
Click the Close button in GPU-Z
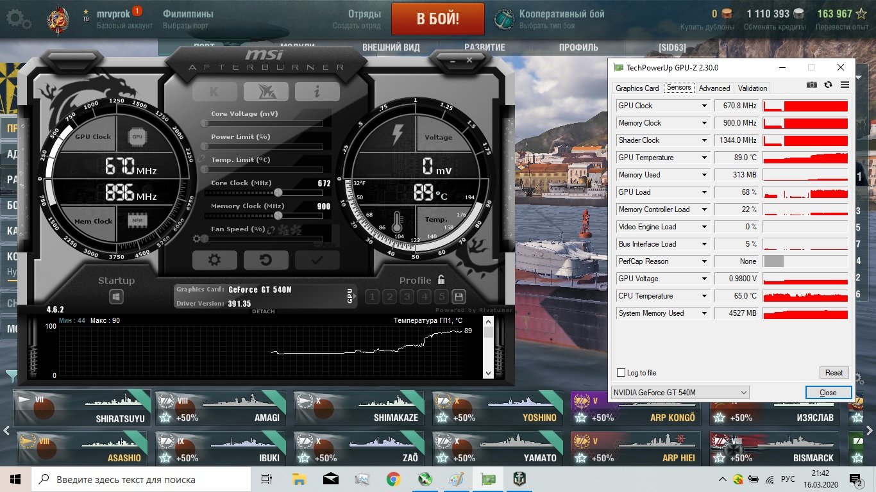(829, 392)
